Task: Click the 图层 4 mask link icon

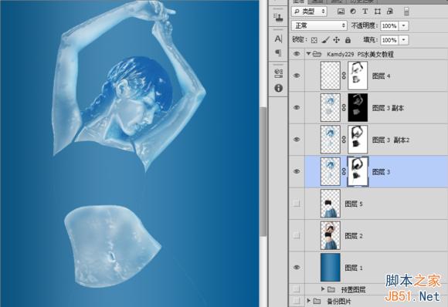Action: coord(344,76)
